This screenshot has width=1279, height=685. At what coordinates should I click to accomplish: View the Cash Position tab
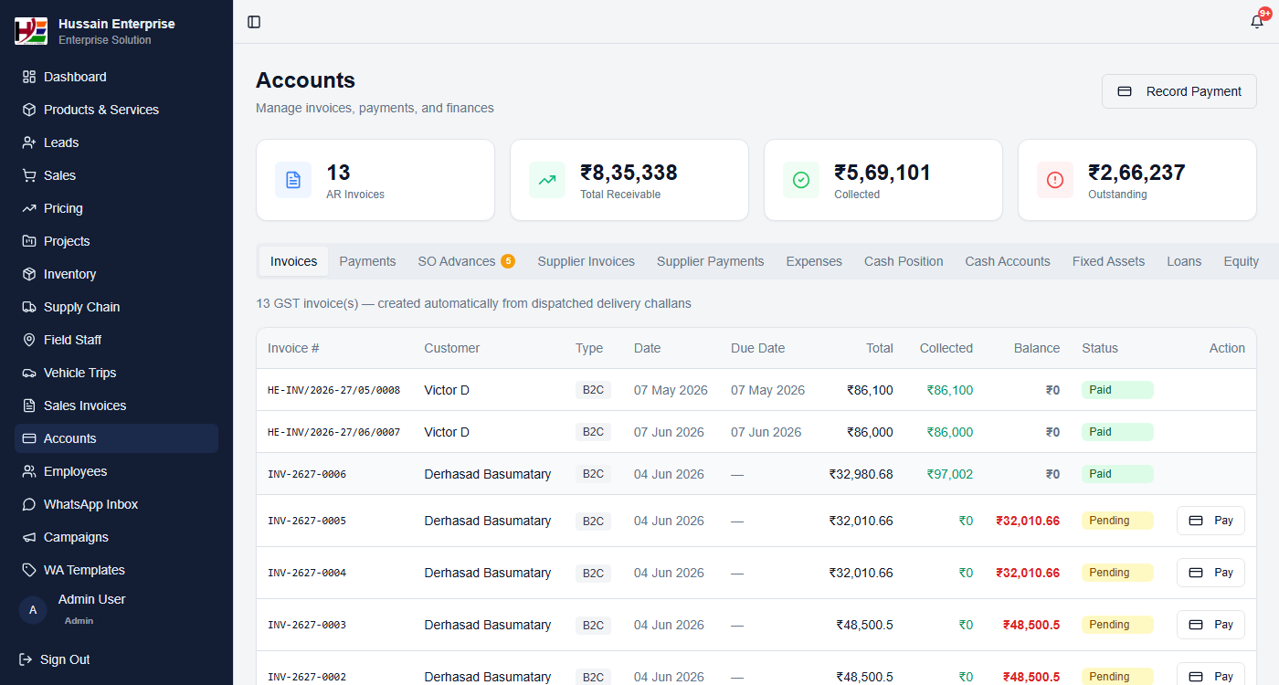tap(904, 261)
